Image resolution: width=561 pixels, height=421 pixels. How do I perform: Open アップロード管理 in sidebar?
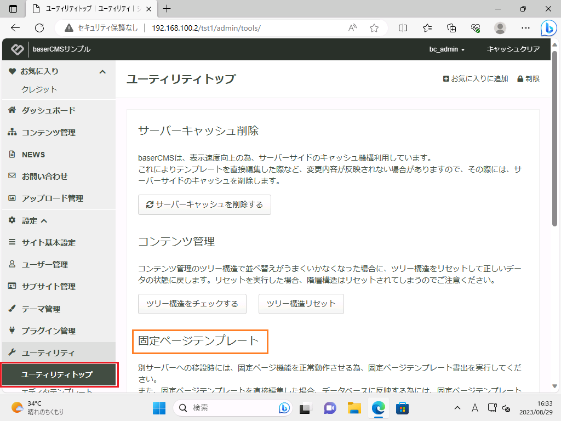coord(52,198)
